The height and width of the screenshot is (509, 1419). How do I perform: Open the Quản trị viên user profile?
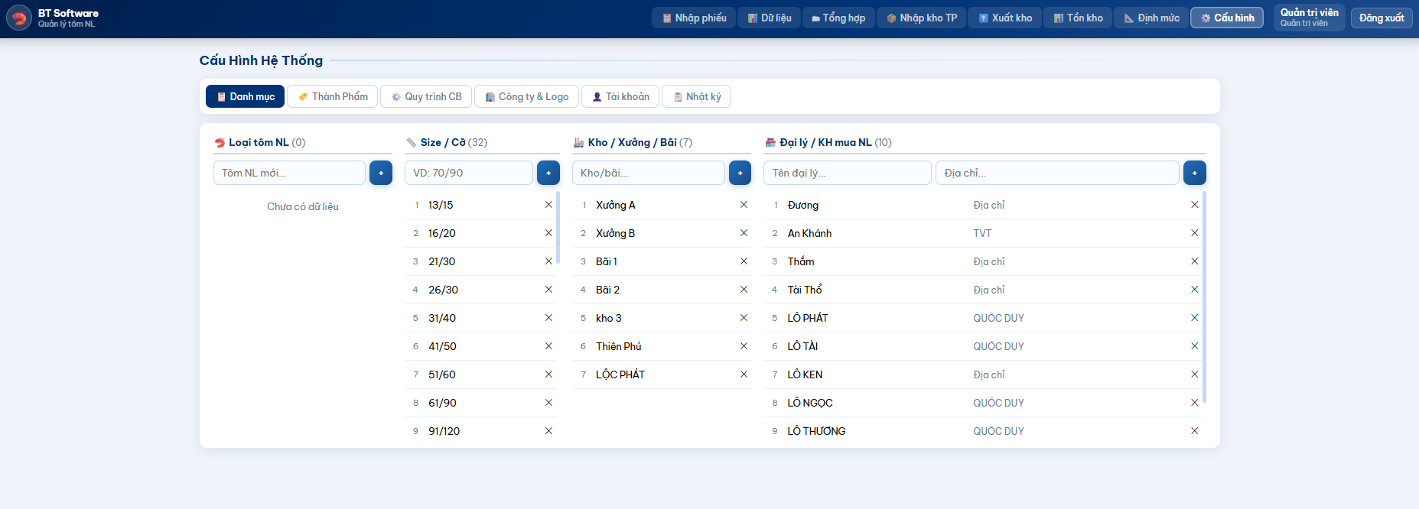(1309, 18)
